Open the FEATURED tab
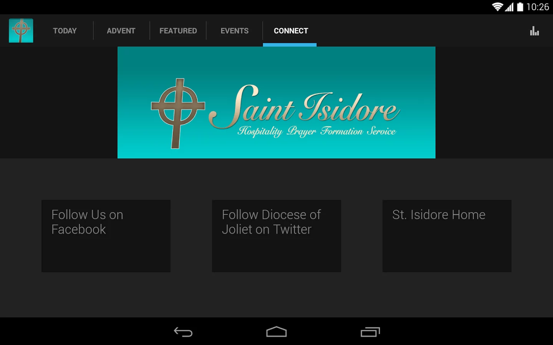553x345 pixels. (178, 31)
